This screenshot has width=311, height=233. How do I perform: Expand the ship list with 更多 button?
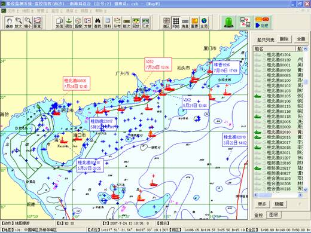click(x=262, y=204)
